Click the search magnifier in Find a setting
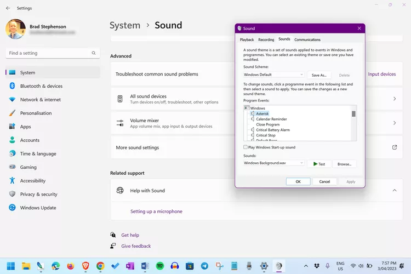Screen dimensions: 411x274 [94, 53]
